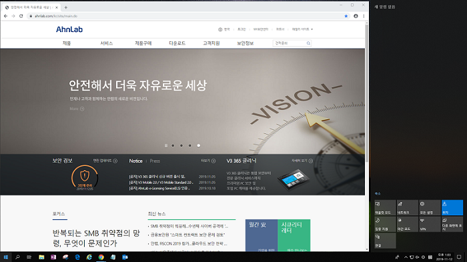This screenshot has width=467, height=262.
Task: Go back with the browser back arrow
Action: coord(5,16)
